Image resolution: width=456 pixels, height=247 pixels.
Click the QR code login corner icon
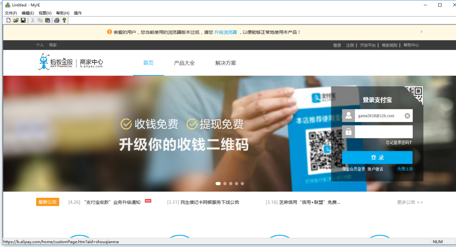pyautogui.click(x=414, y=95)
